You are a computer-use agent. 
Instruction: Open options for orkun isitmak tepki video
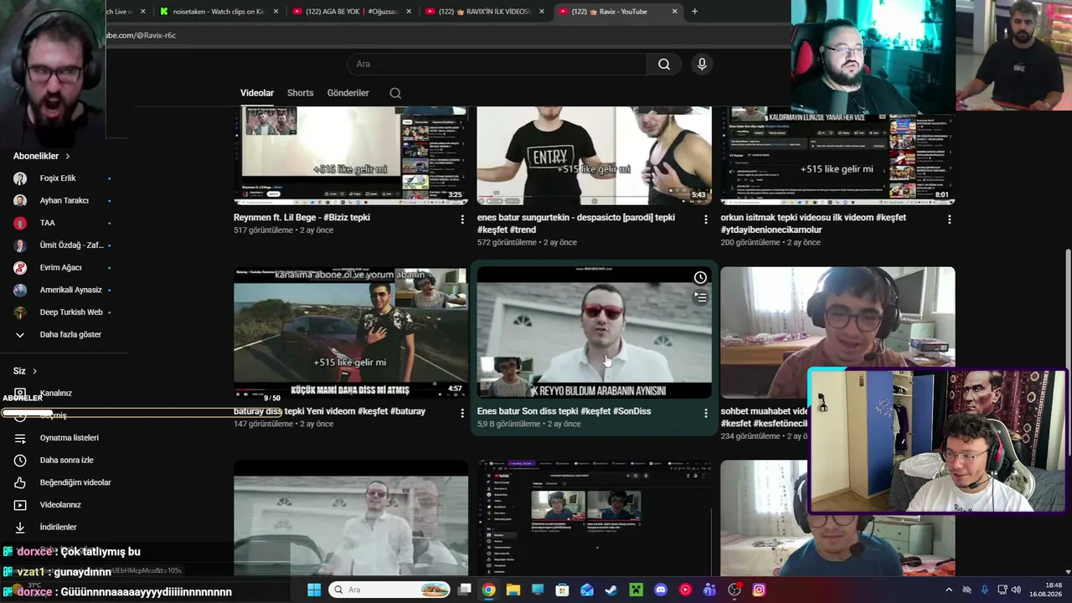point(949,219)
